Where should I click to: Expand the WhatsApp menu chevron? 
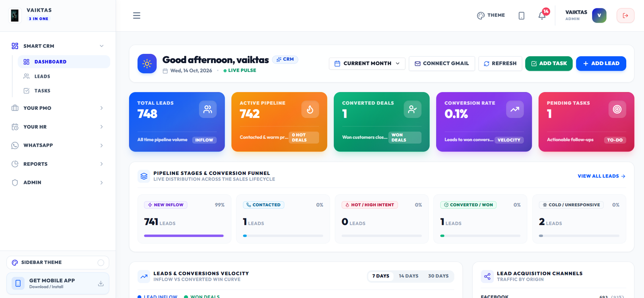(x=101, y=145)
